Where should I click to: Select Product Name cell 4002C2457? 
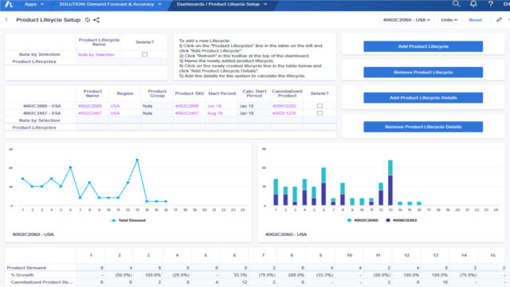click(x=92, y=113)
